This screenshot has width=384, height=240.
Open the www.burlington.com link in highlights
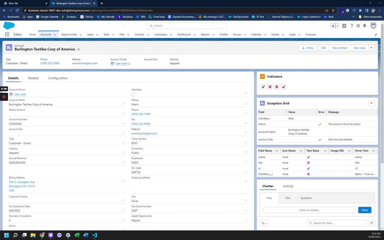[85, 63]
